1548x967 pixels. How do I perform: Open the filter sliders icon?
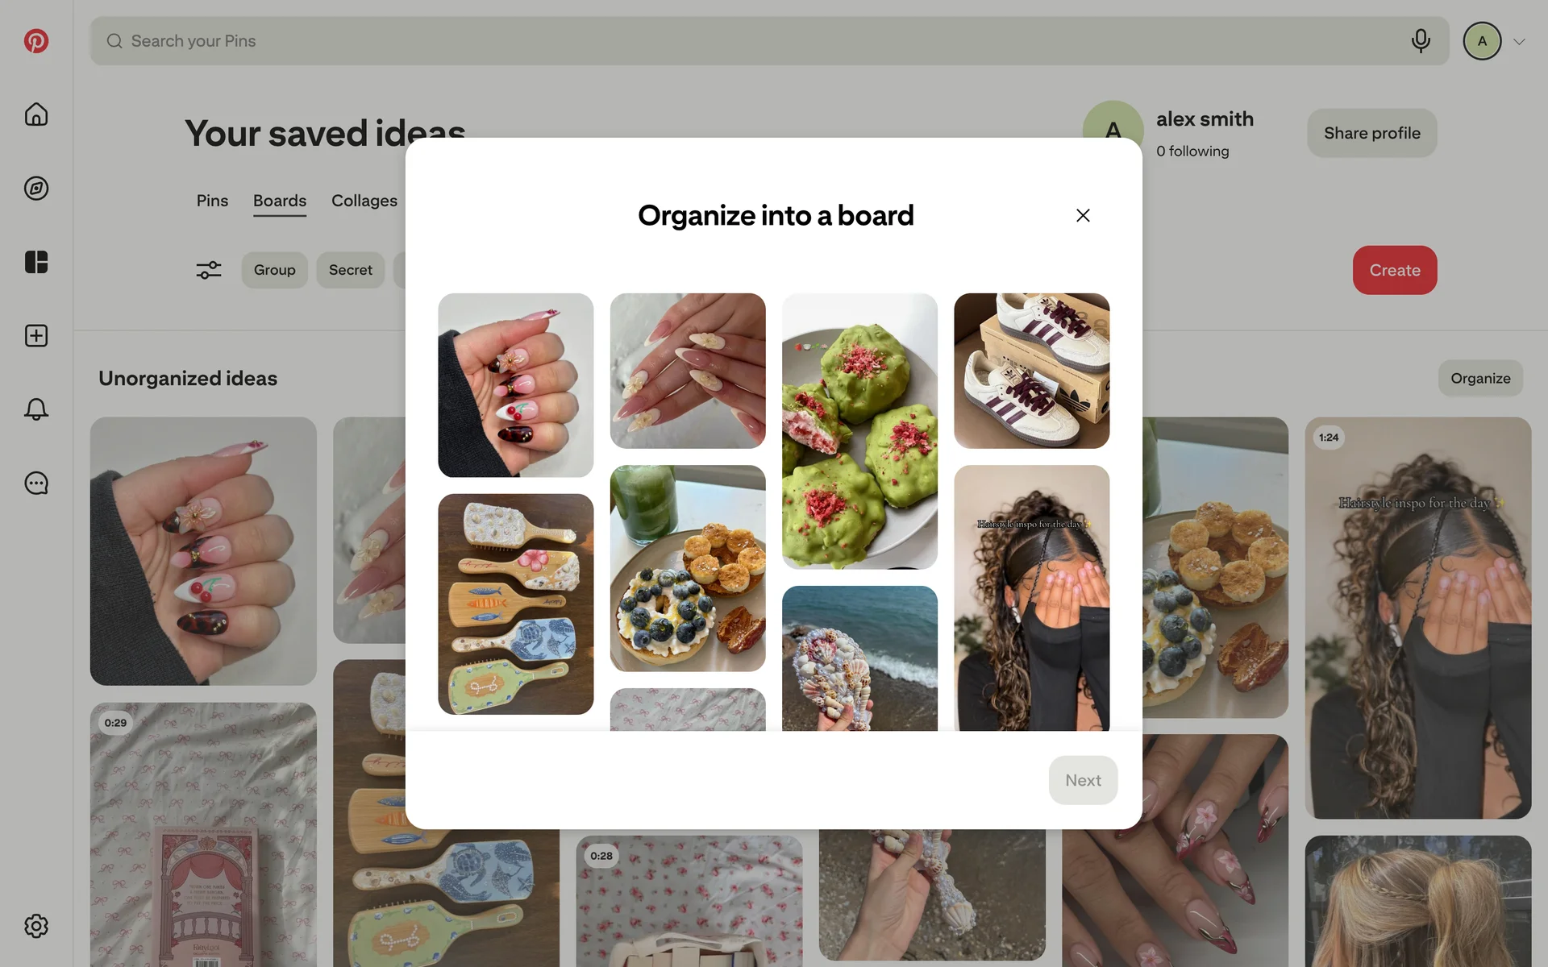(209, 270)
